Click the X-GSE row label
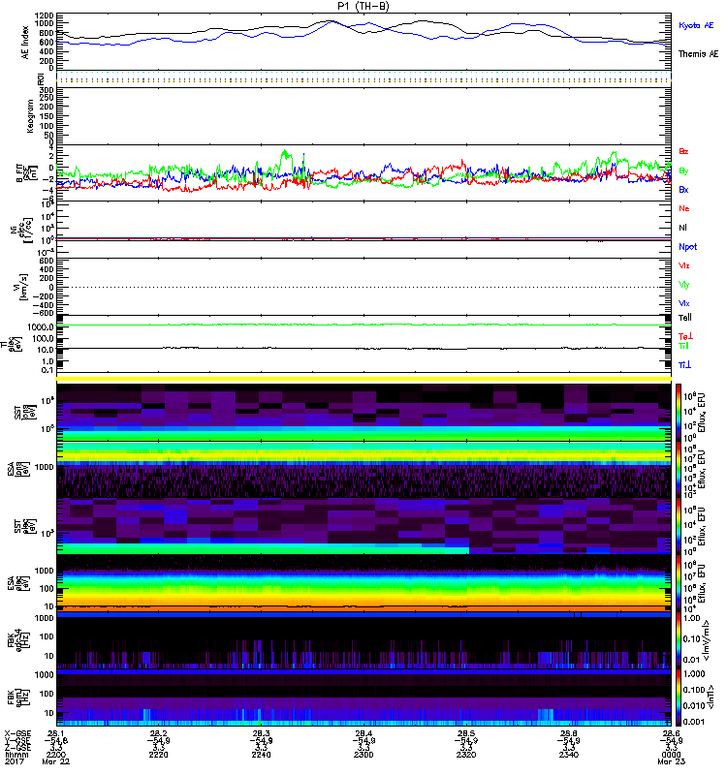 click(x=16, y=733)
